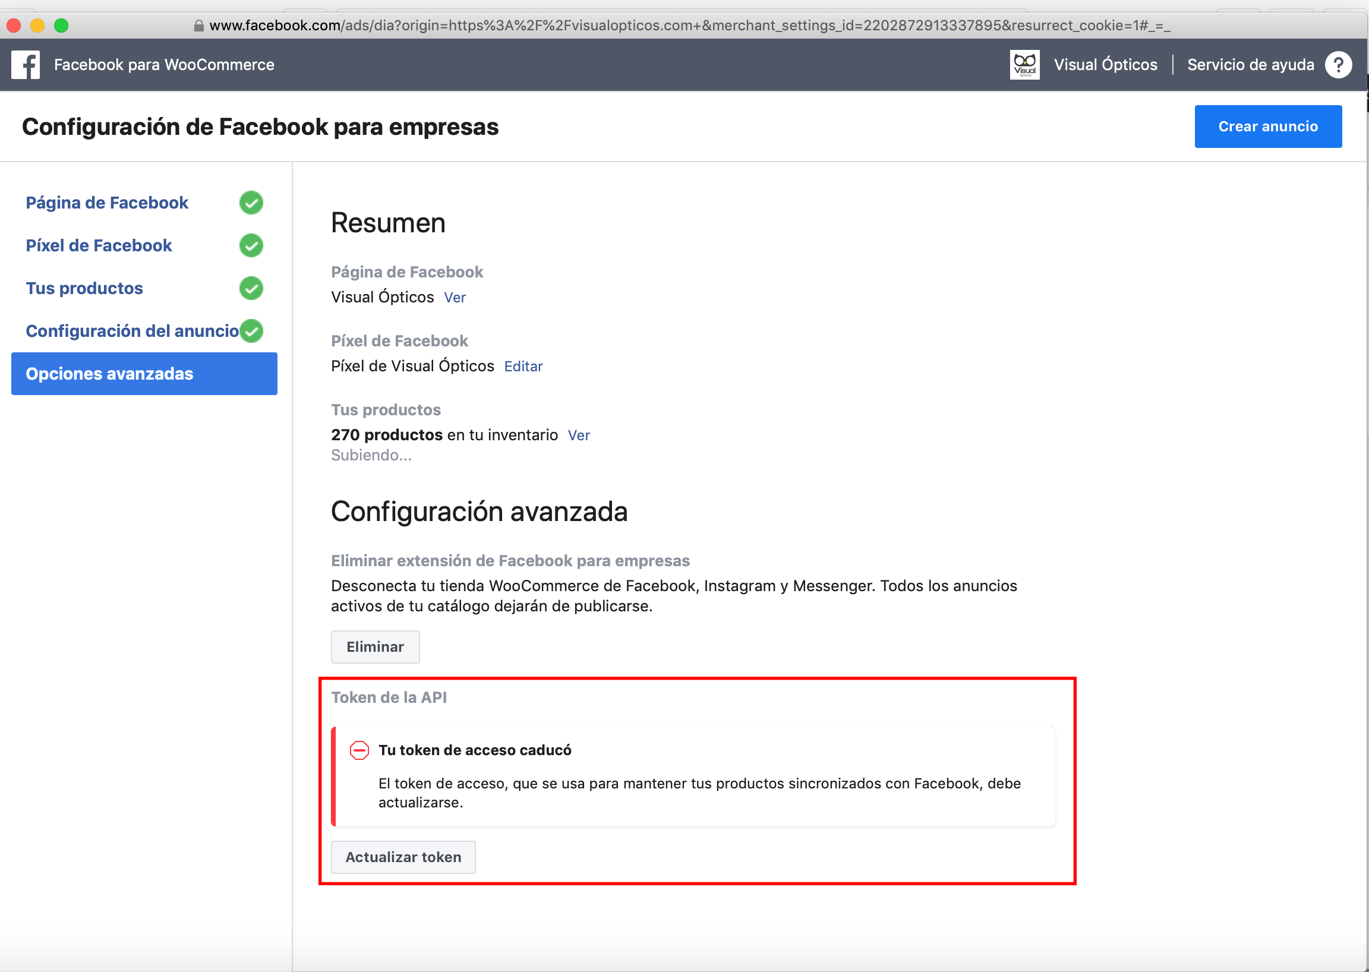
Task: Open Configuración del anuncio sidebar step
Action: click(133, 331)
